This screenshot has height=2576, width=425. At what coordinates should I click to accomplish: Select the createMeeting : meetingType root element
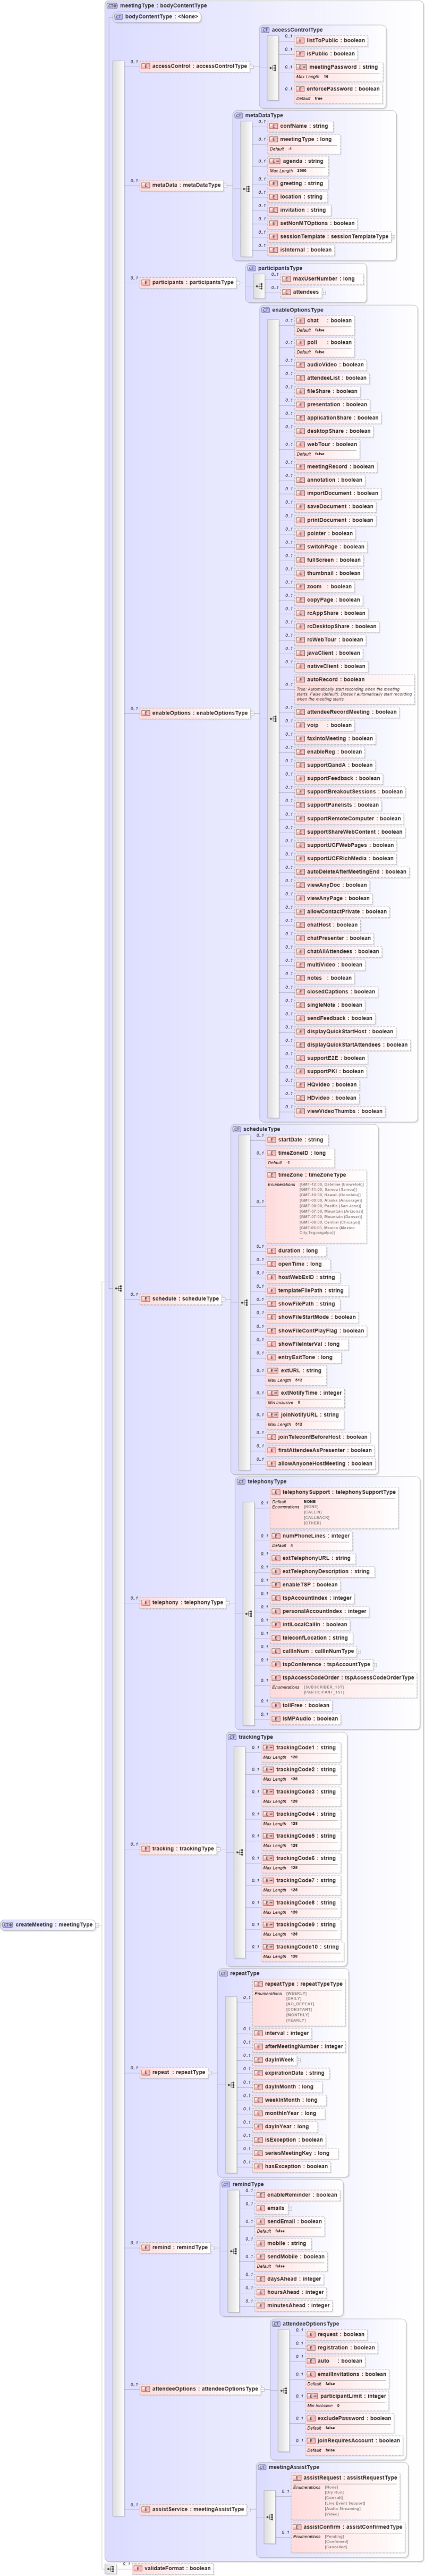point(48,1925)
